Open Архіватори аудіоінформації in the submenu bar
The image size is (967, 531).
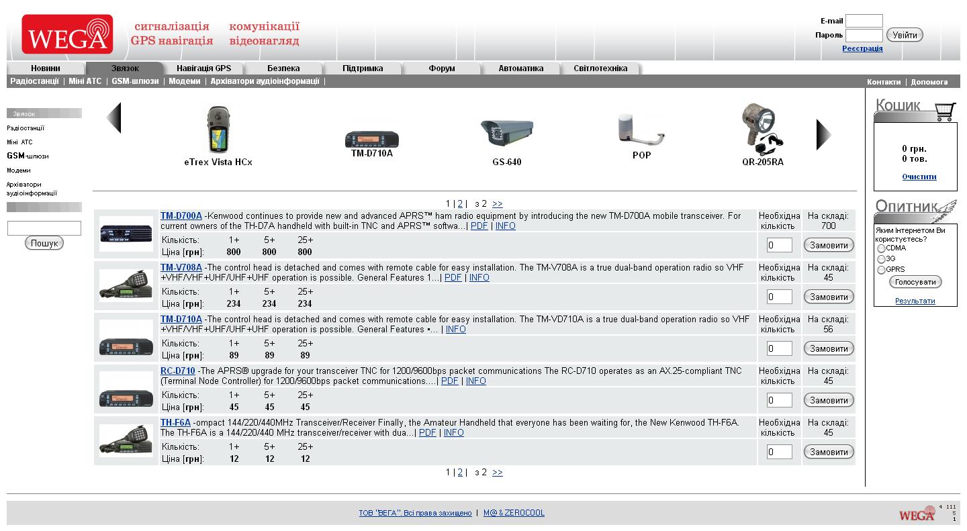[265, 81]
